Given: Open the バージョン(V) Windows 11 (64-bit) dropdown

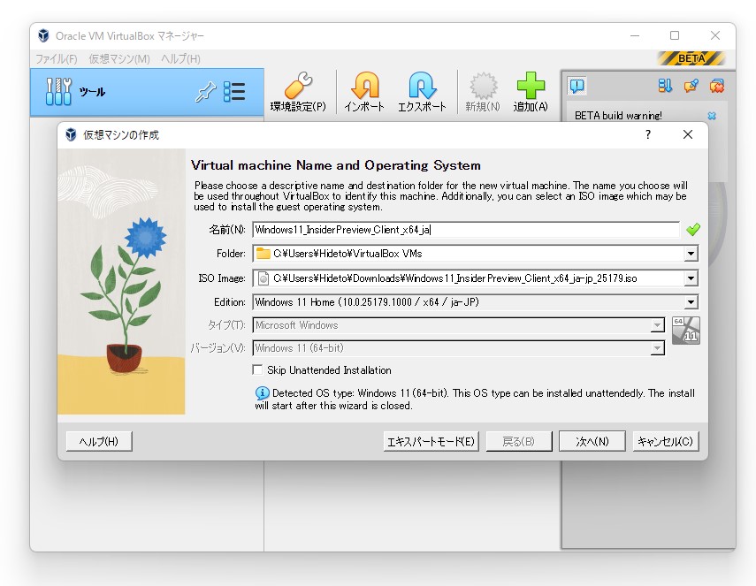Looking at the screenshot, I should 459,348.
